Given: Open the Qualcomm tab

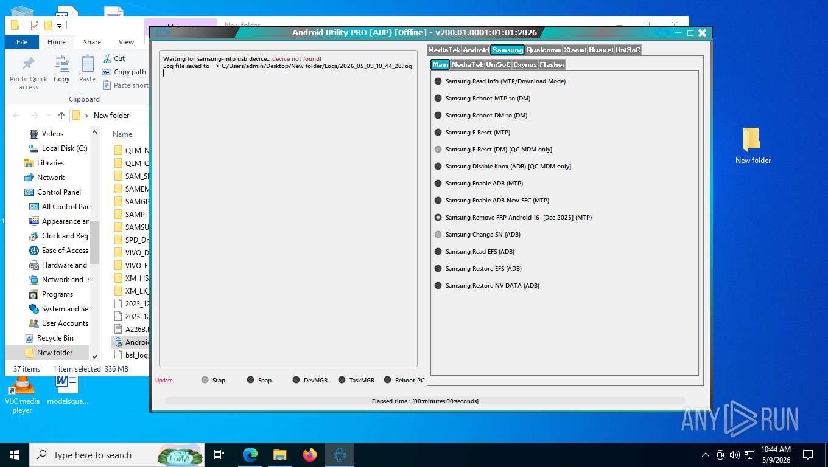Looking at the screenshot, I should pos(543,50).
